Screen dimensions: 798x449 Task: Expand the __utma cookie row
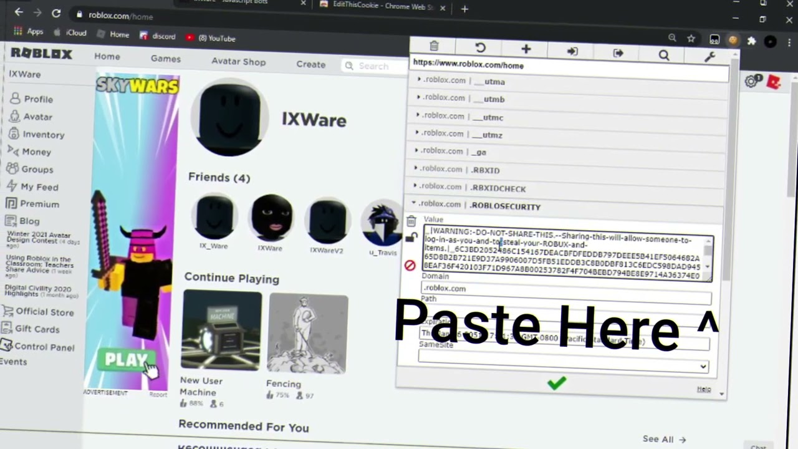[570, 81]
